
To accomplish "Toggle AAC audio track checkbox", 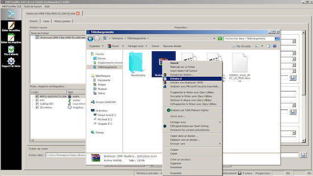I will pos(37,100).
